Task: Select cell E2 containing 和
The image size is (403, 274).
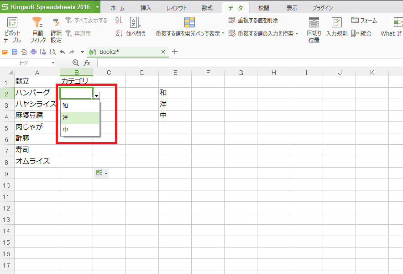Action: (x=175, y=93)
